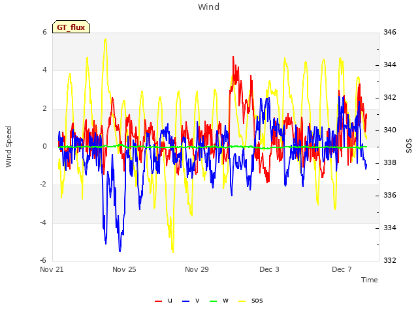Click the right axis value '340'
The width and height of the screenshot is (418, 313).
click(390, 130)
